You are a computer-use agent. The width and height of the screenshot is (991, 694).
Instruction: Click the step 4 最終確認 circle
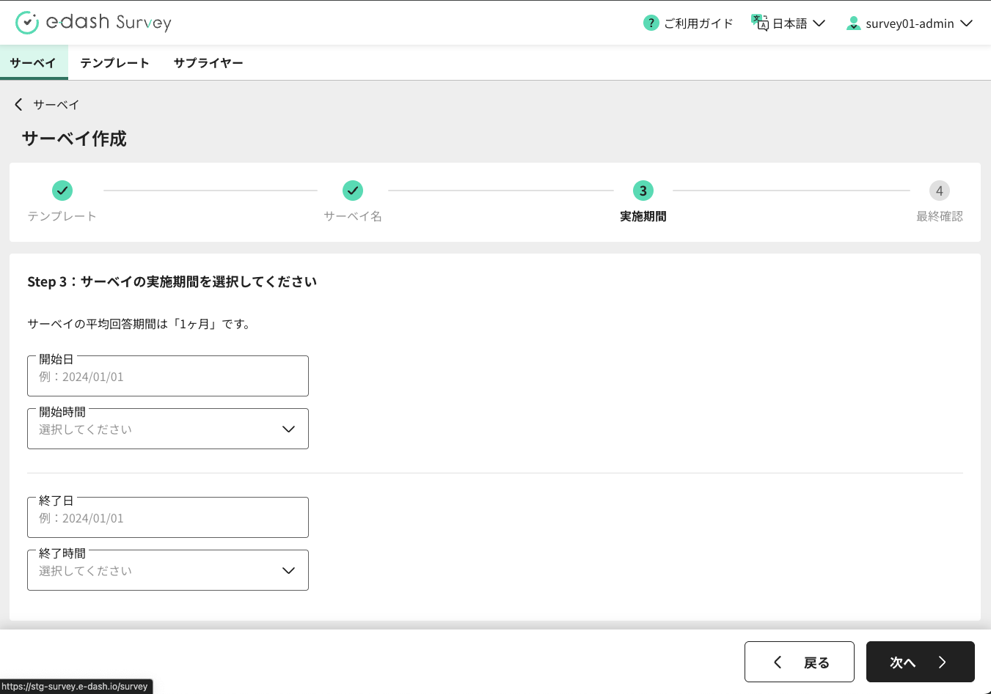click(940, 191)
